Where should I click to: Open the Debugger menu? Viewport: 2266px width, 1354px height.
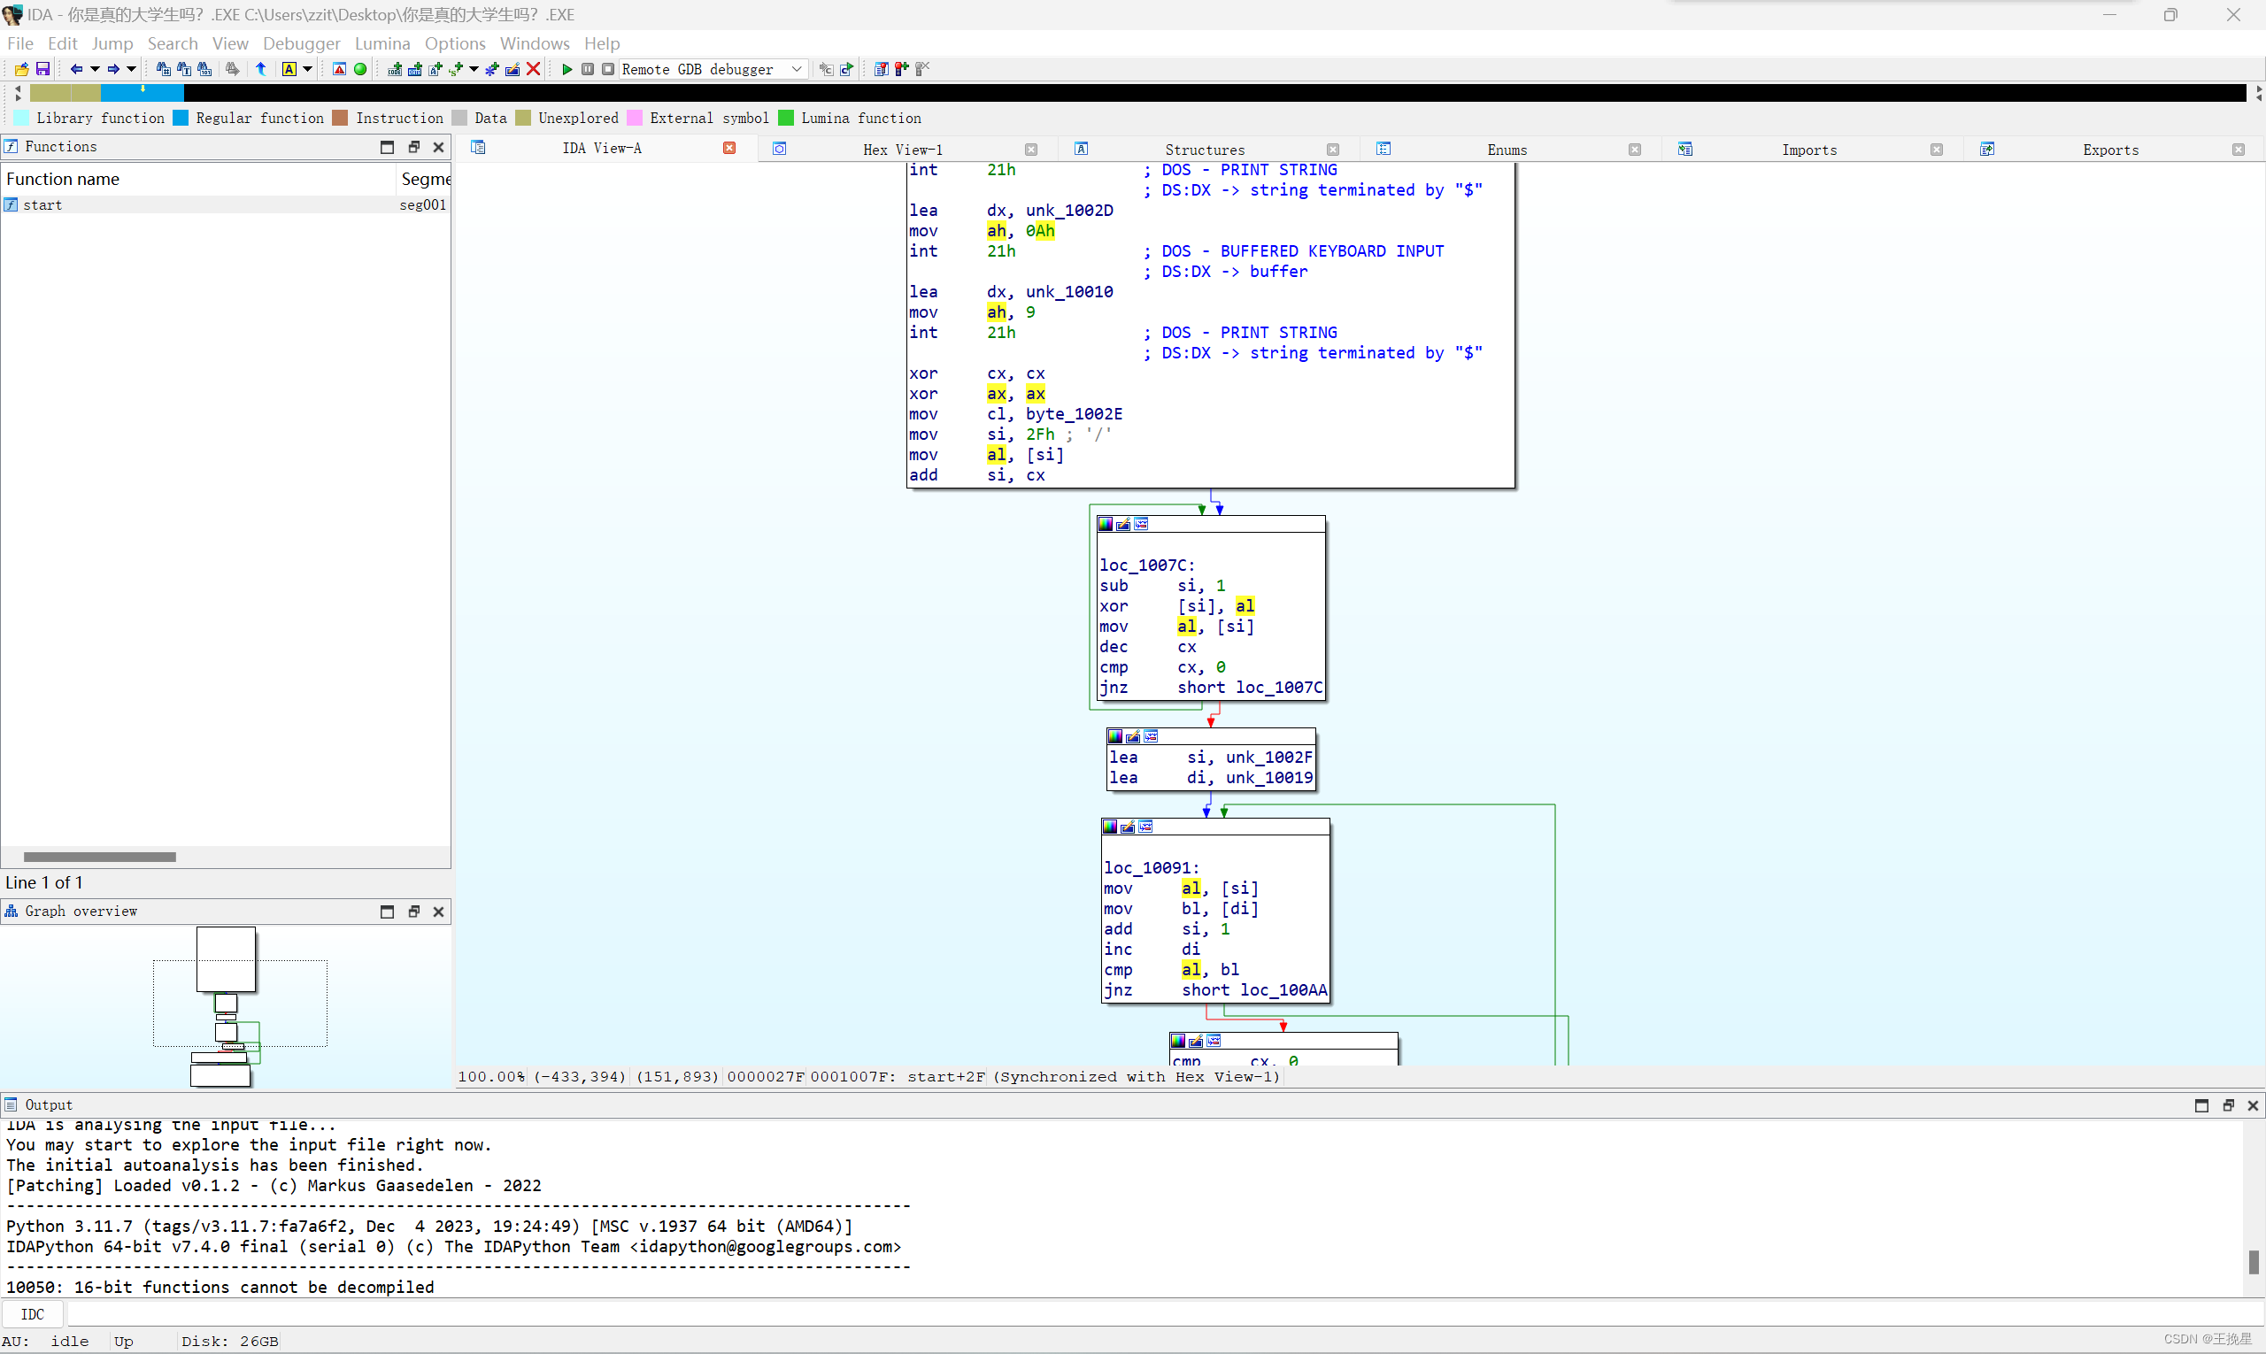point(301,42)
